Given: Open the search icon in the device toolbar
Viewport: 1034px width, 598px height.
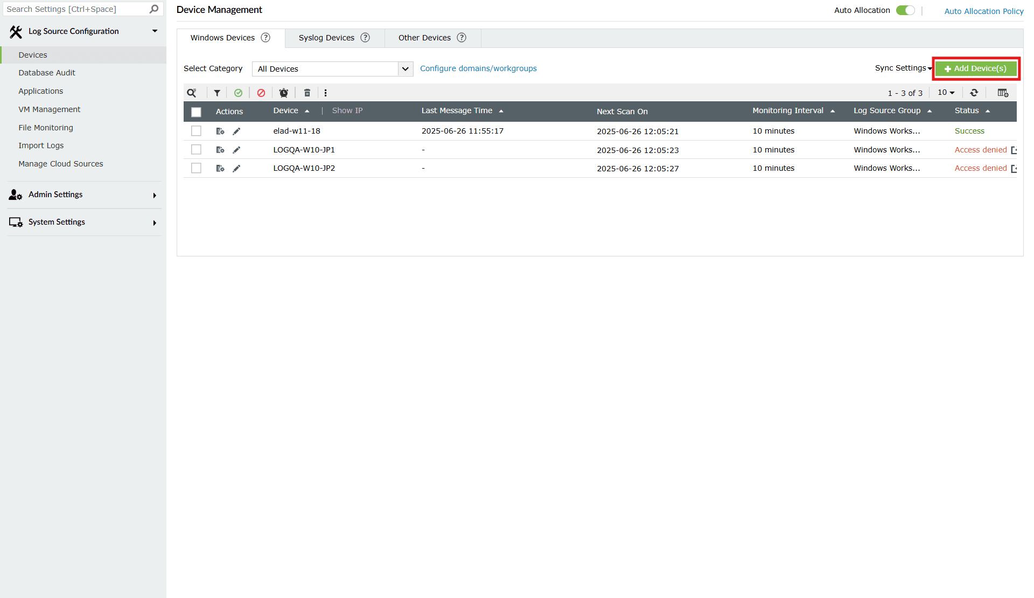Looking at the screenshot, I should (192, 93).
